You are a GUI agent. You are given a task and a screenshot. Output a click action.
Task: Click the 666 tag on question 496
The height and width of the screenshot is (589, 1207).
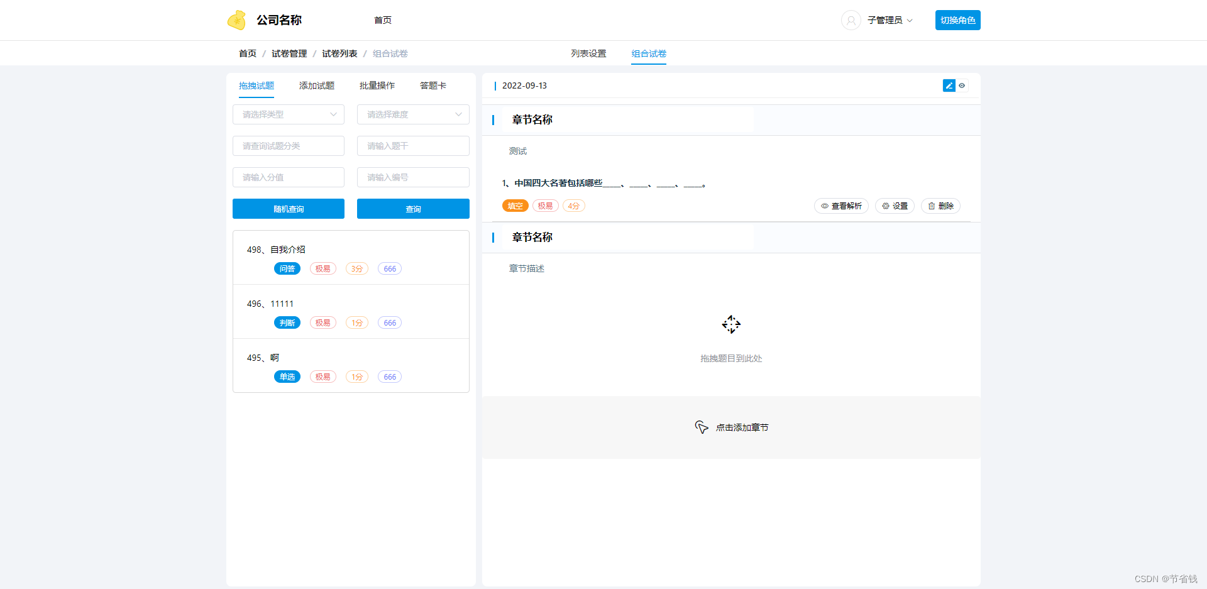[x=390, y=322]
